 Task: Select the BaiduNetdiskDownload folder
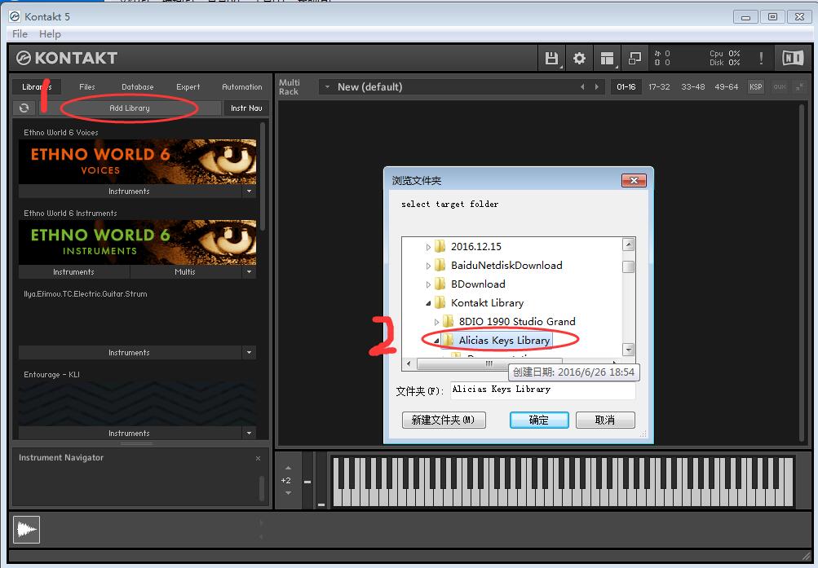pos(506,265)
